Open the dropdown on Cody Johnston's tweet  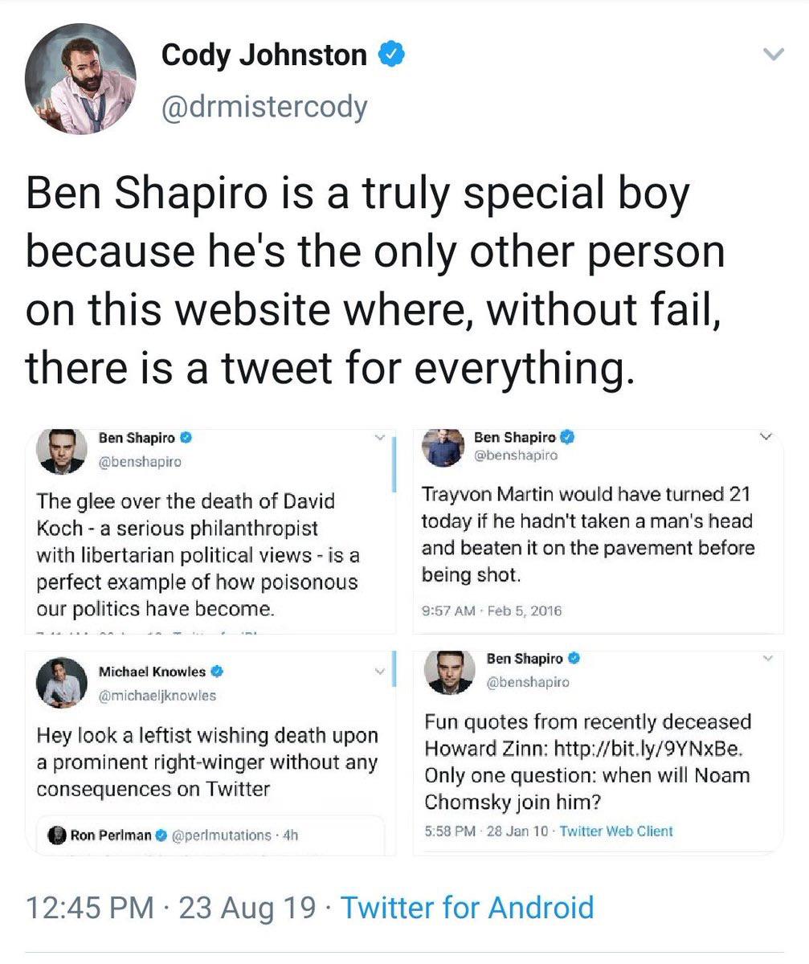click(772, 52)
